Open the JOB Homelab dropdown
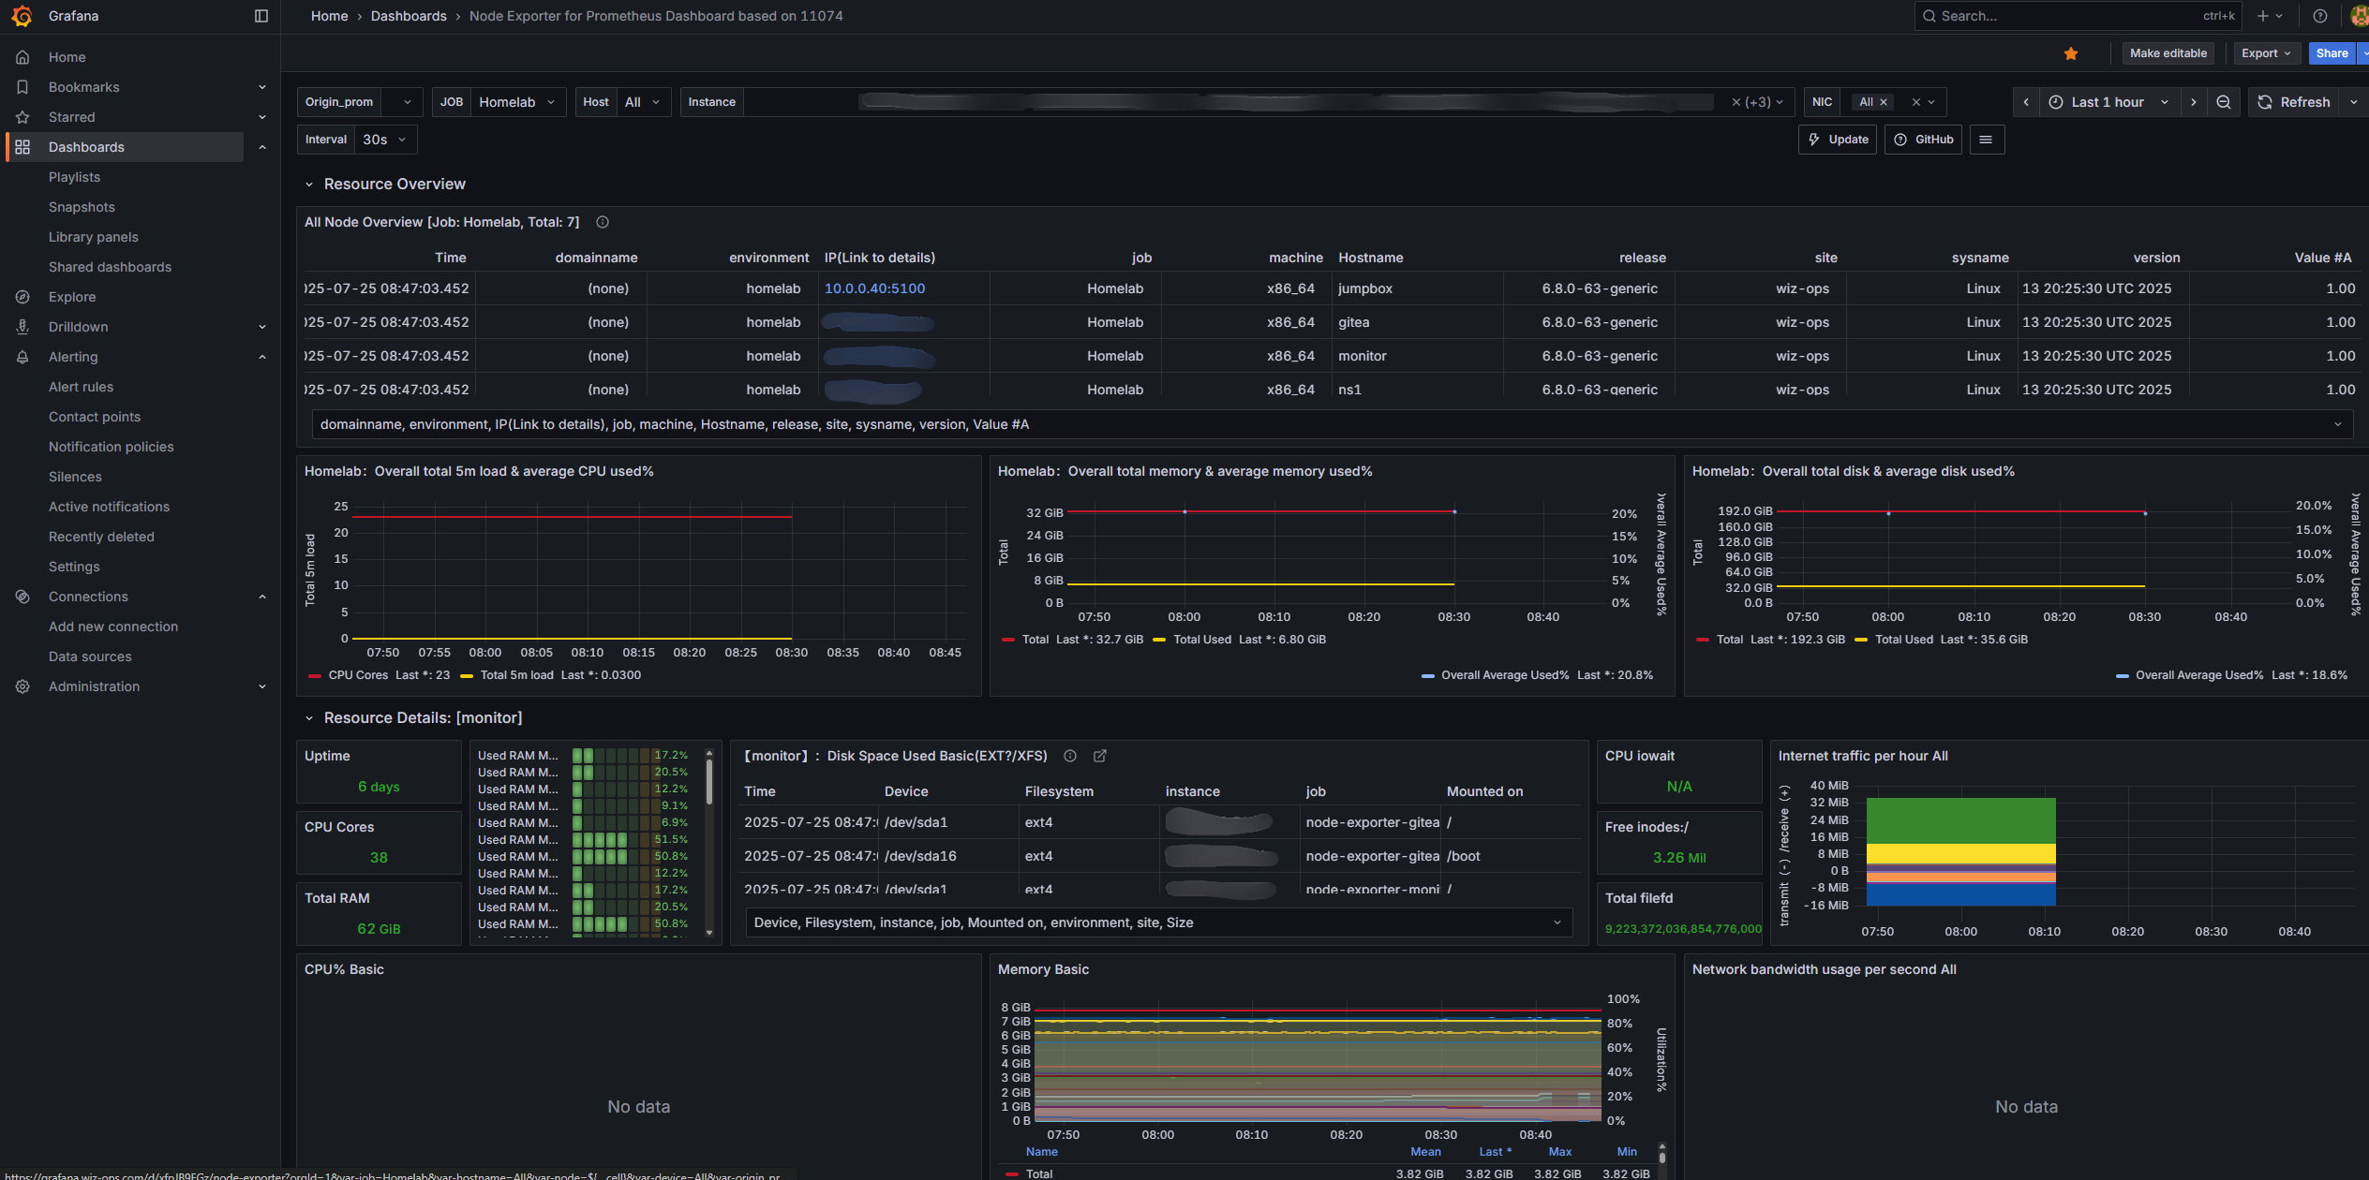This screenshot has width=2369, height=1180. click(517, 102)
